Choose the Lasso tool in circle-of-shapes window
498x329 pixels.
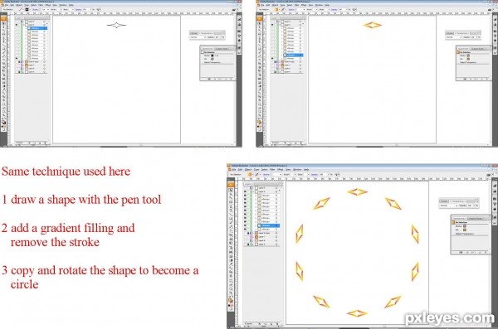(x=231, y=202)
